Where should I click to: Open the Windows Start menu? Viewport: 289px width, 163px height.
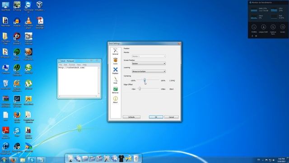point(4,160)
